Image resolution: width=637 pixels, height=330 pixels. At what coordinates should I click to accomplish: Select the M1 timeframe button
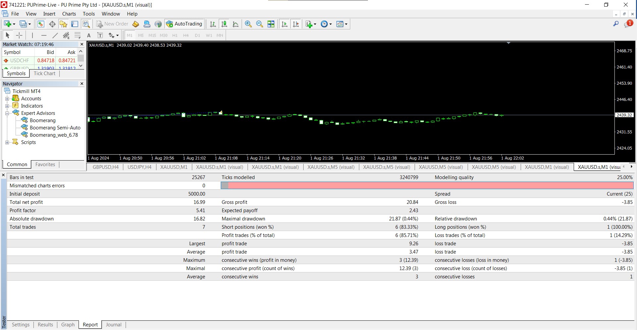pyautogui.click(x=130, y=35)
